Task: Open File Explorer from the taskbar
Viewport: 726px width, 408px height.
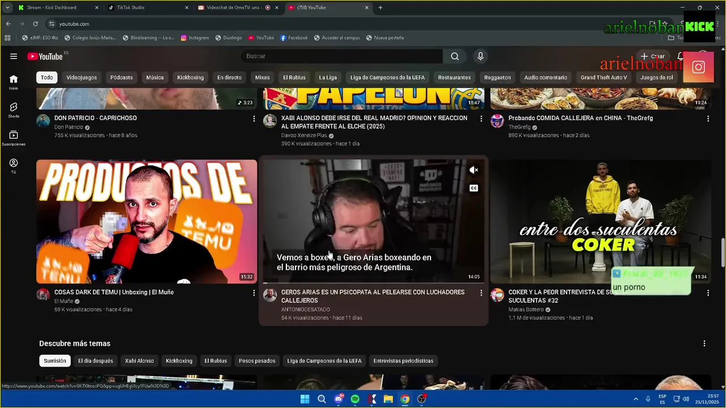Action: point(388,399)
